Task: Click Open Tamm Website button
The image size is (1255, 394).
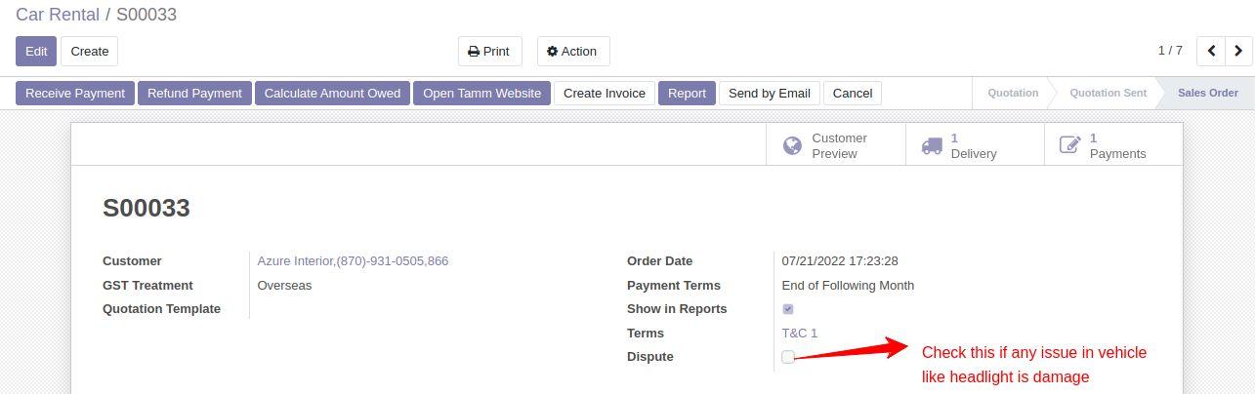Action: point(481,93)
